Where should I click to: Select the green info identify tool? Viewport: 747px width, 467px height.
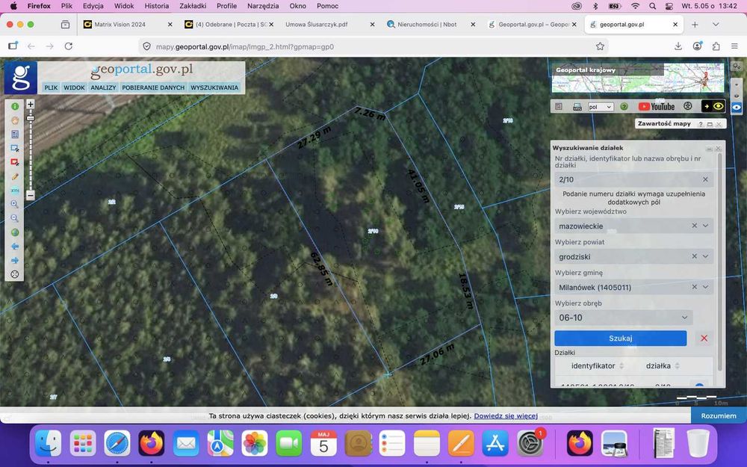click(x=15, y=106)
